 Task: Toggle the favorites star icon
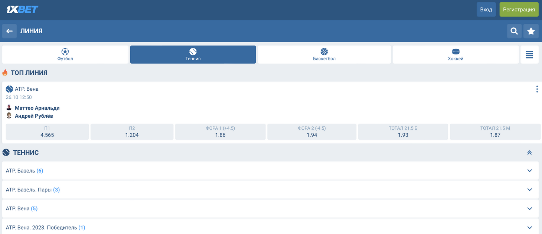[531, 31]
